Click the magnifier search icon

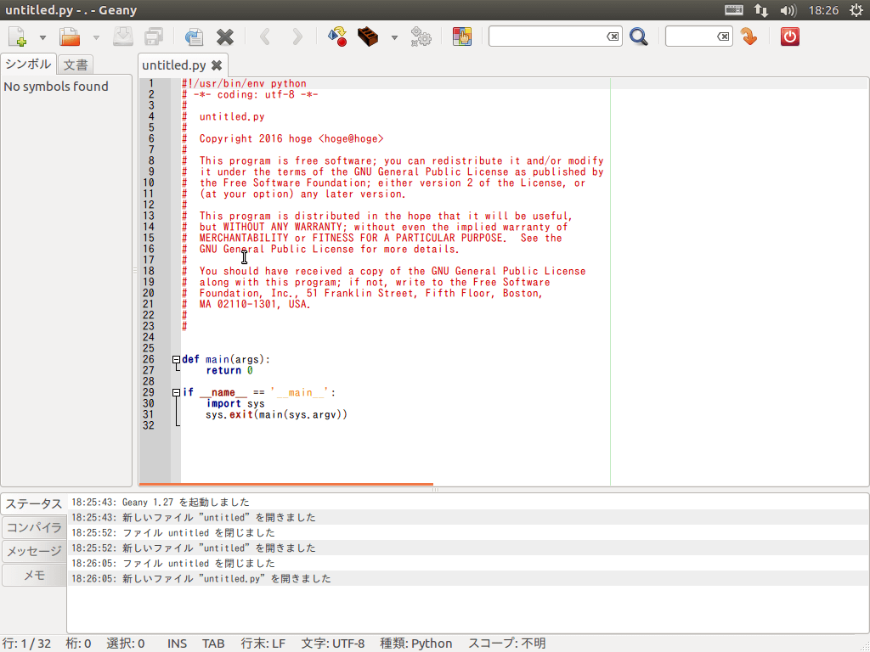coord(638,37)
